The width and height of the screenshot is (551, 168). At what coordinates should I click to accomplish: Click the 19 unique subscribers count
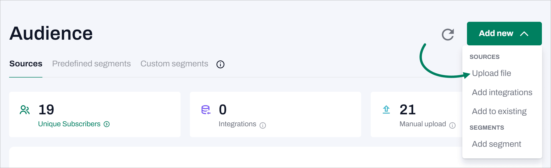click(x=46, y=109)
